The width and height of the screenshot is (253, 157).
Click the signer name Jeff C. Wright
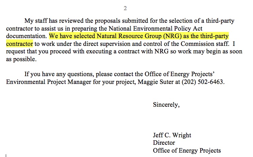(172, 135)
